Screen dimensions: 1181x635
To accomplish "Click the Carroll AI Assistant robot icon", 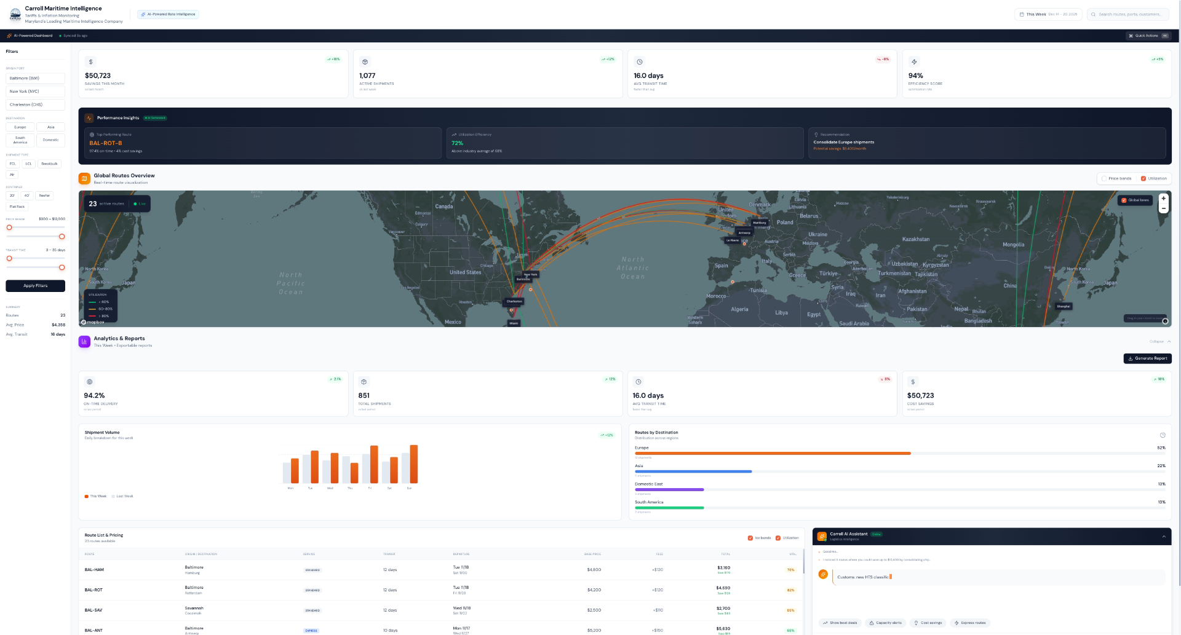I will click(822, 535).
